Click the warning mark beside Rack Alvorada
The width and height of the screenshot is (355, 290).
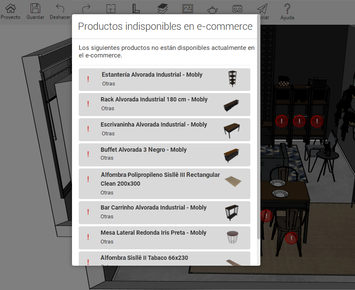[x=88, y=104]
